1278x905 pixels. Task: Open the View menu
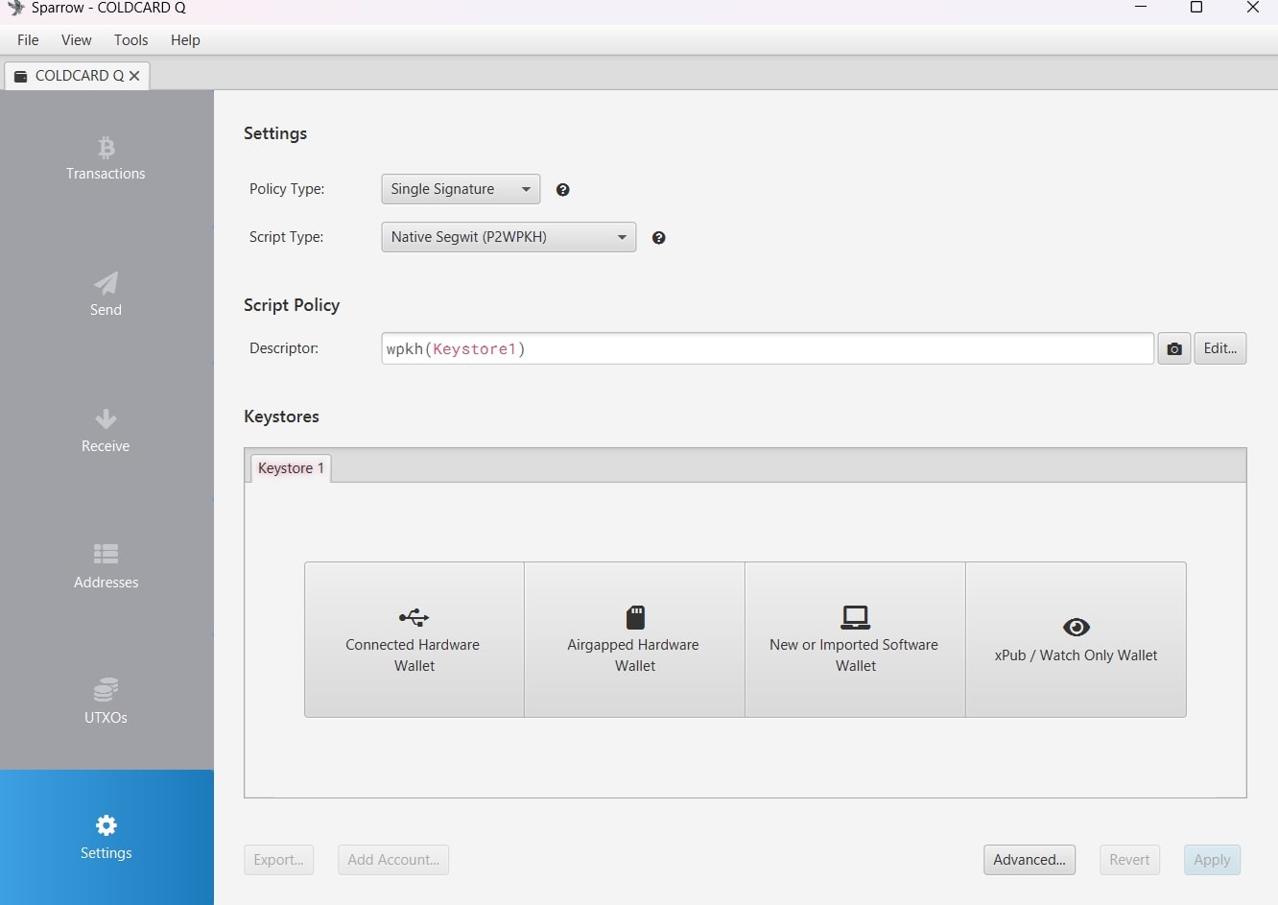tap(76, 40)
